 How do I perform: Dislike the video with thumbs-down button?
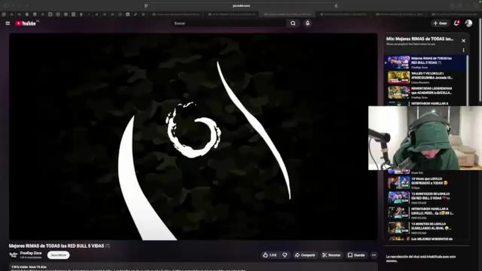click(285, 255)
